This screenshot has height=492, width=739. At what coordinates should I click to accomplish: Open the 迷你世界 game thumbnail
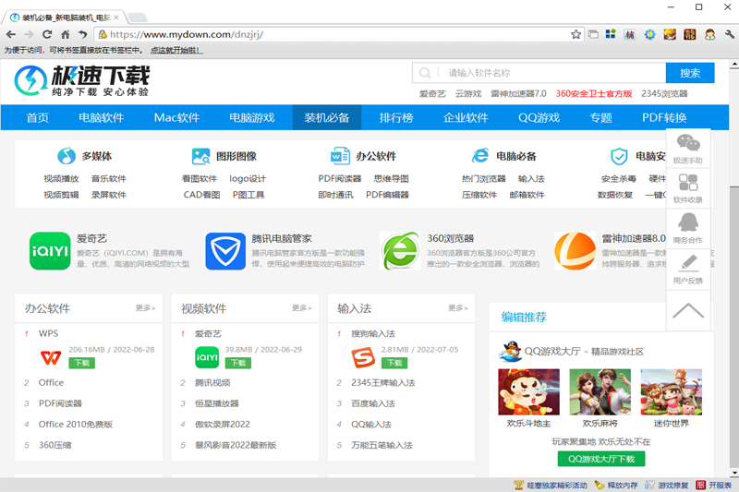pos(672,391)
